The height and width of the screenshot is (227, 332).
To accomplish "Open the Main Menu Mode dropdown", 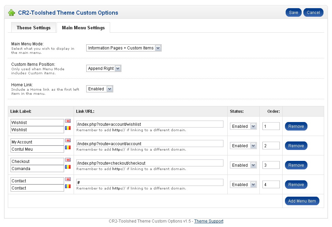I will pos(124,48).
